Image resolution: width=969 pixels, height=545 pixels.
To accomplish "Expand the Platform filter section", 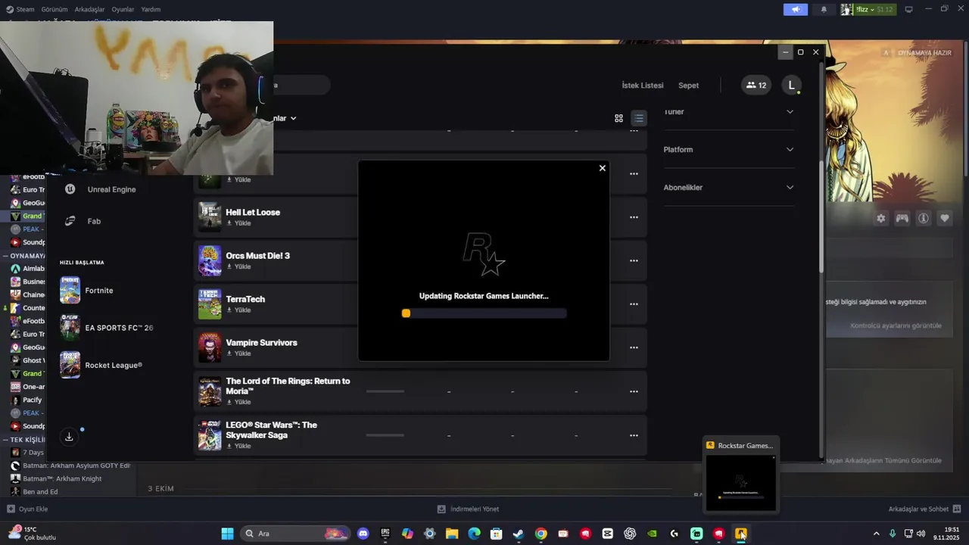I will tap(728, 150).
